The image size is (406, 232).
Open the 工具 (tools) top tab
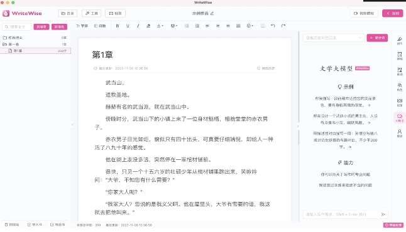91,13
